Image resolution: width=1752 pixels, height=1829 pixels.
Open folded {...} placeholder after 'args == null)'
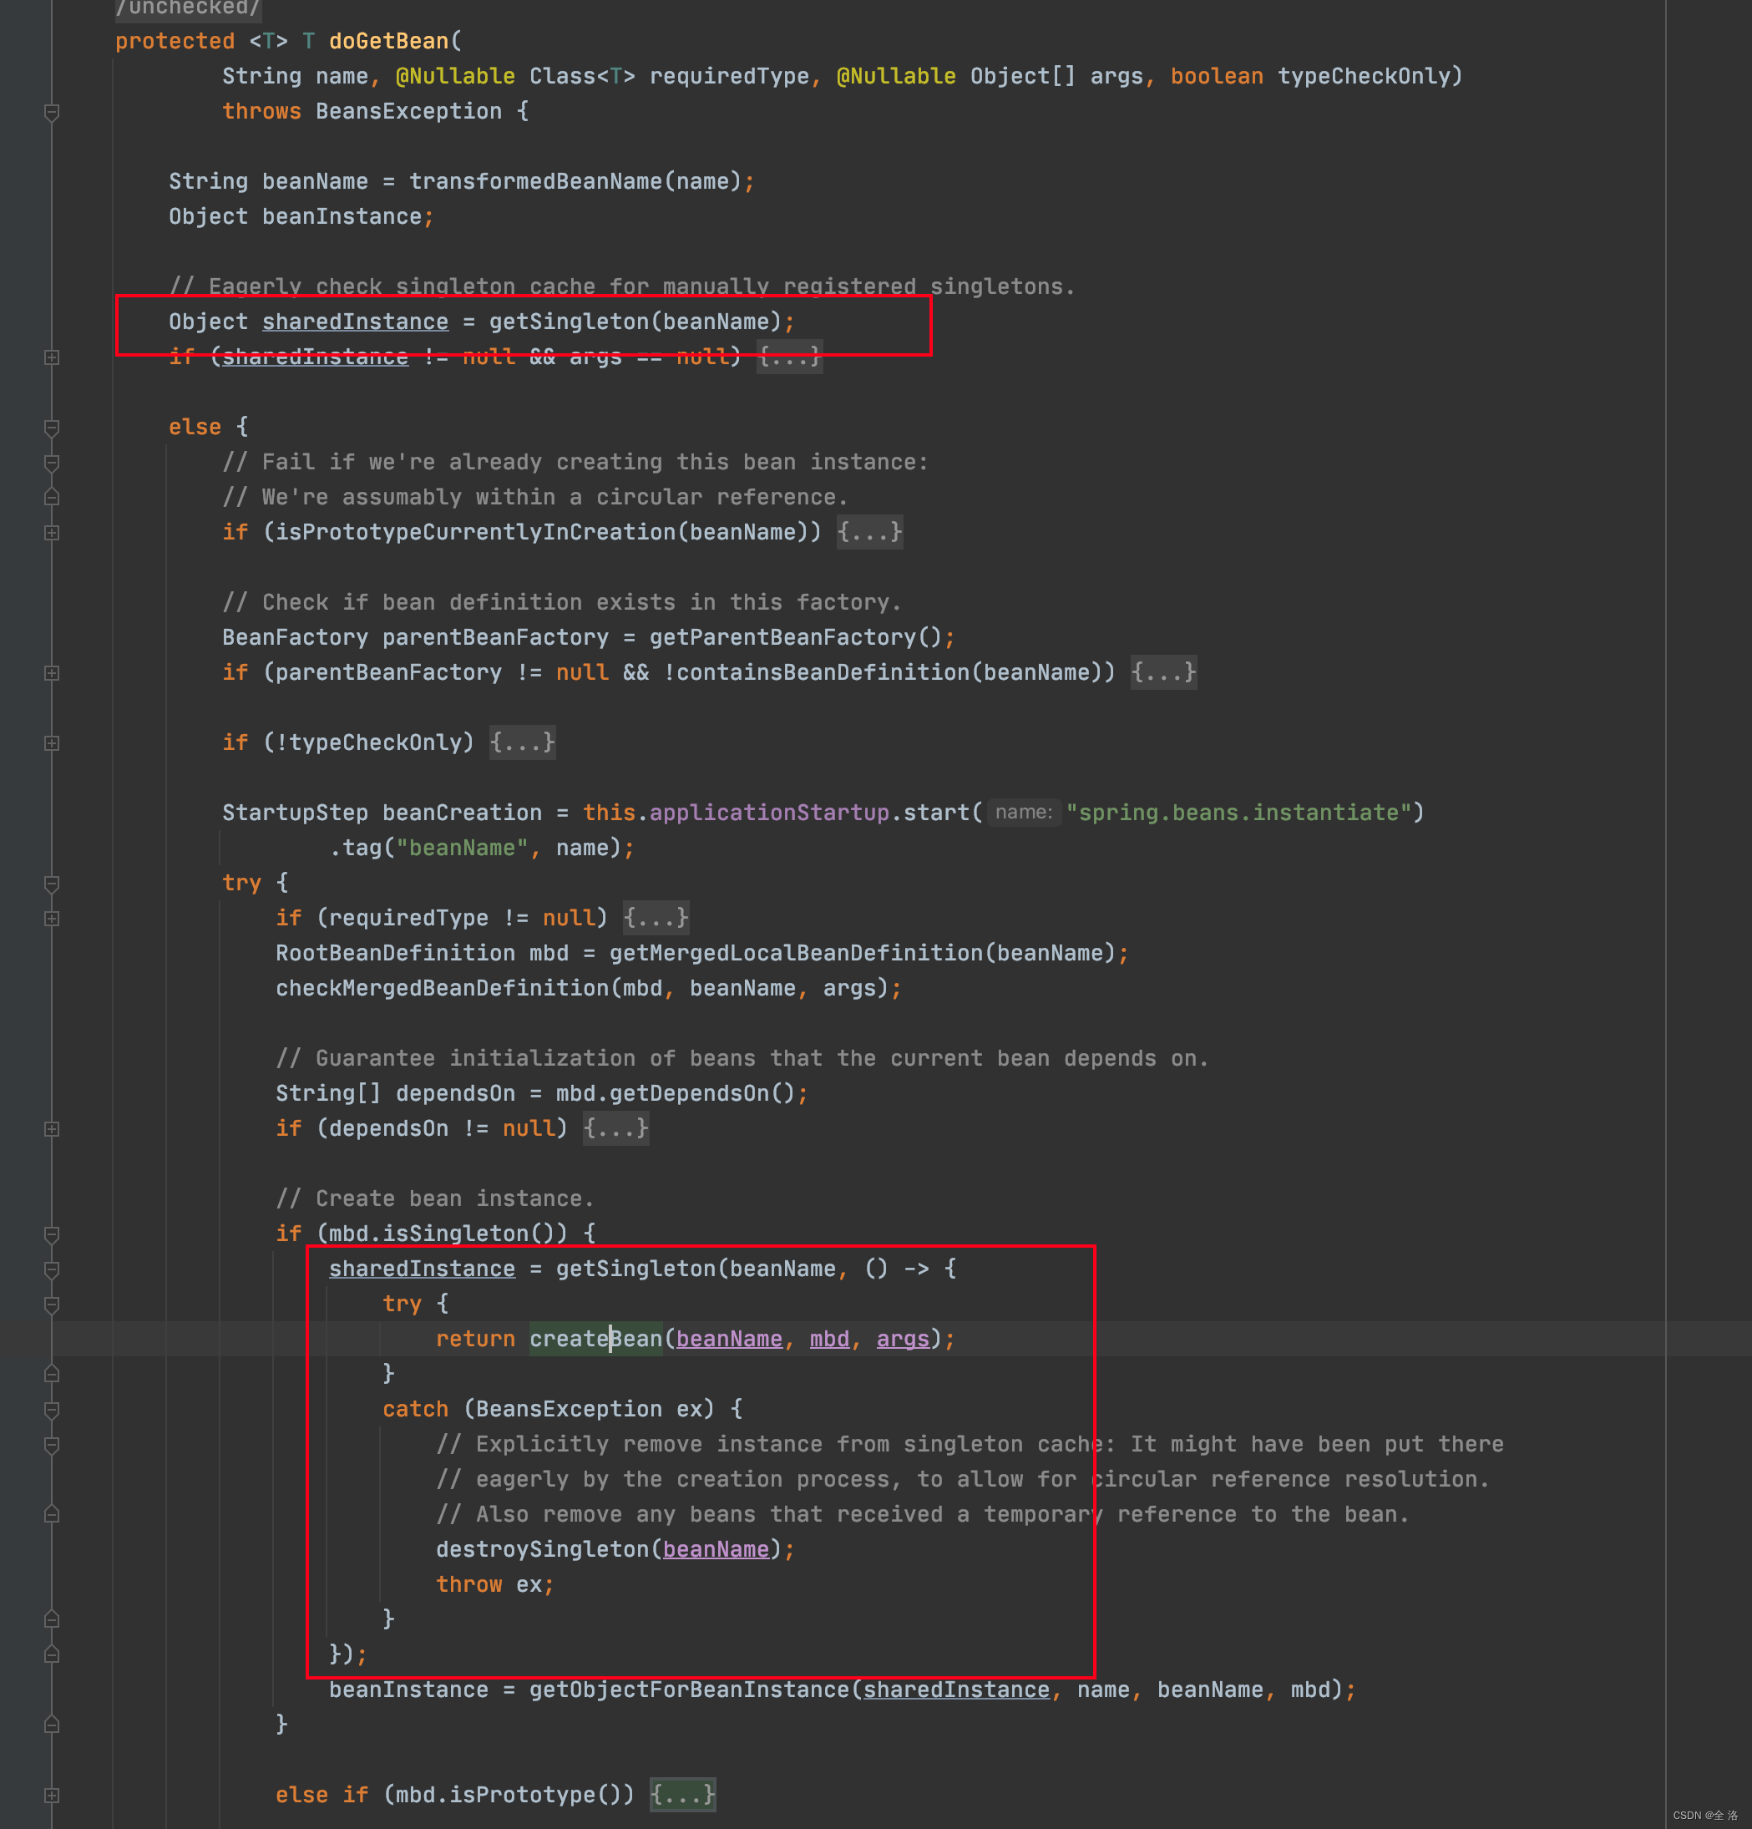click(789, 357)
